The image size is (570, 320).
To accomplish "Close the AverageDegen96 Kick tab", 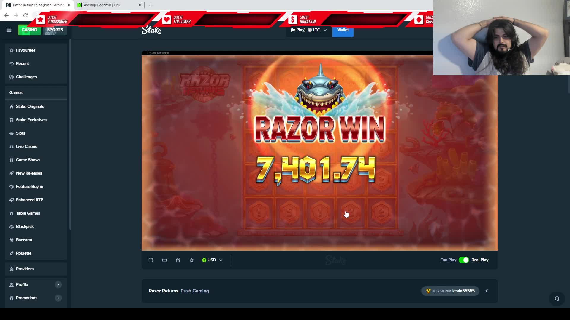I will (140, 5).
